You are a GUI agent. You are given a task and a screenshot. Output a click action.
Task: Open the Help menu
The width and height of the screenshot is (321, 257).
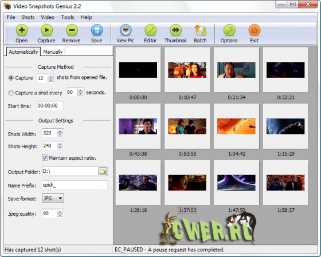coord(86,17)
